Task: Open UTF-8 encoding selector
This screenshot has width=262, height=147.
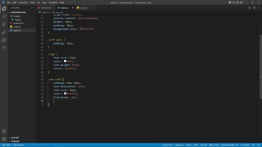Action: coord(188,145)
